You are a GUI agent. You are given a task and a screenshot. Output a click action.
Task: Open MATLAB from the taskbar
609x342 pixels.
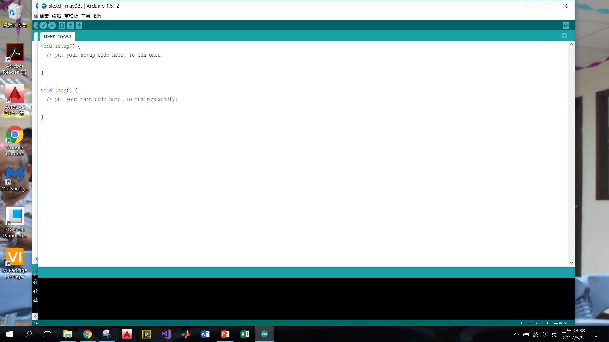186,334
